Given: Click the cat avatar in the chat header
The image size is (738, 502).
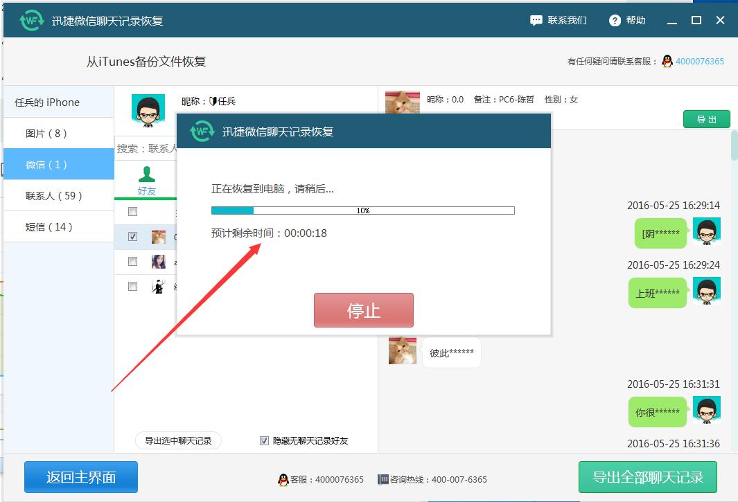Looking at the screenshot, I should tap(402, 102).
